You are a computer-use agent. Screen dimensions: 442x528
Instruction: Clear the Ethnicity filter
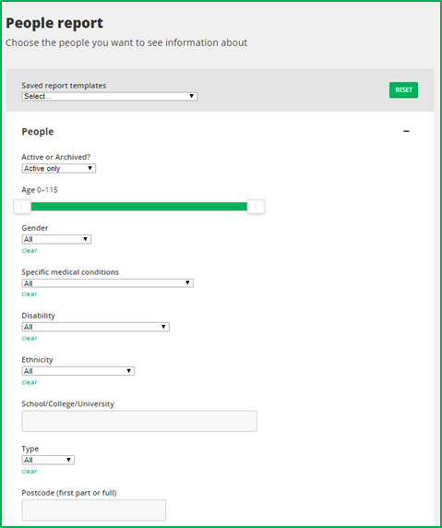(x=30, y=382)
